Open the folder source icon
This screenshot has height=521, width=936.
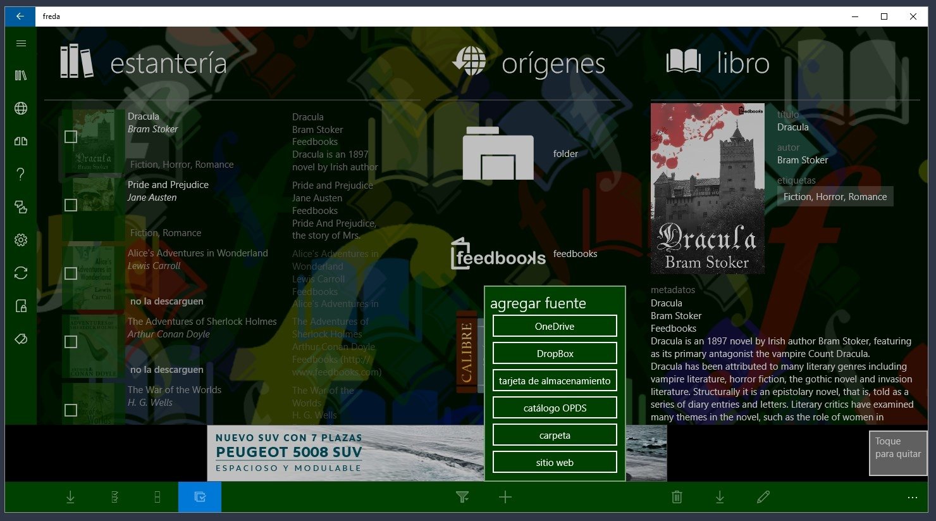(x=498, y=153)
